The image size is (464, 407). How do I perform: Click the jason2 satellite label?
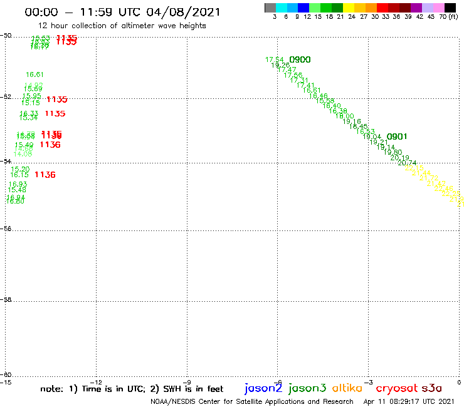(263, 388)
